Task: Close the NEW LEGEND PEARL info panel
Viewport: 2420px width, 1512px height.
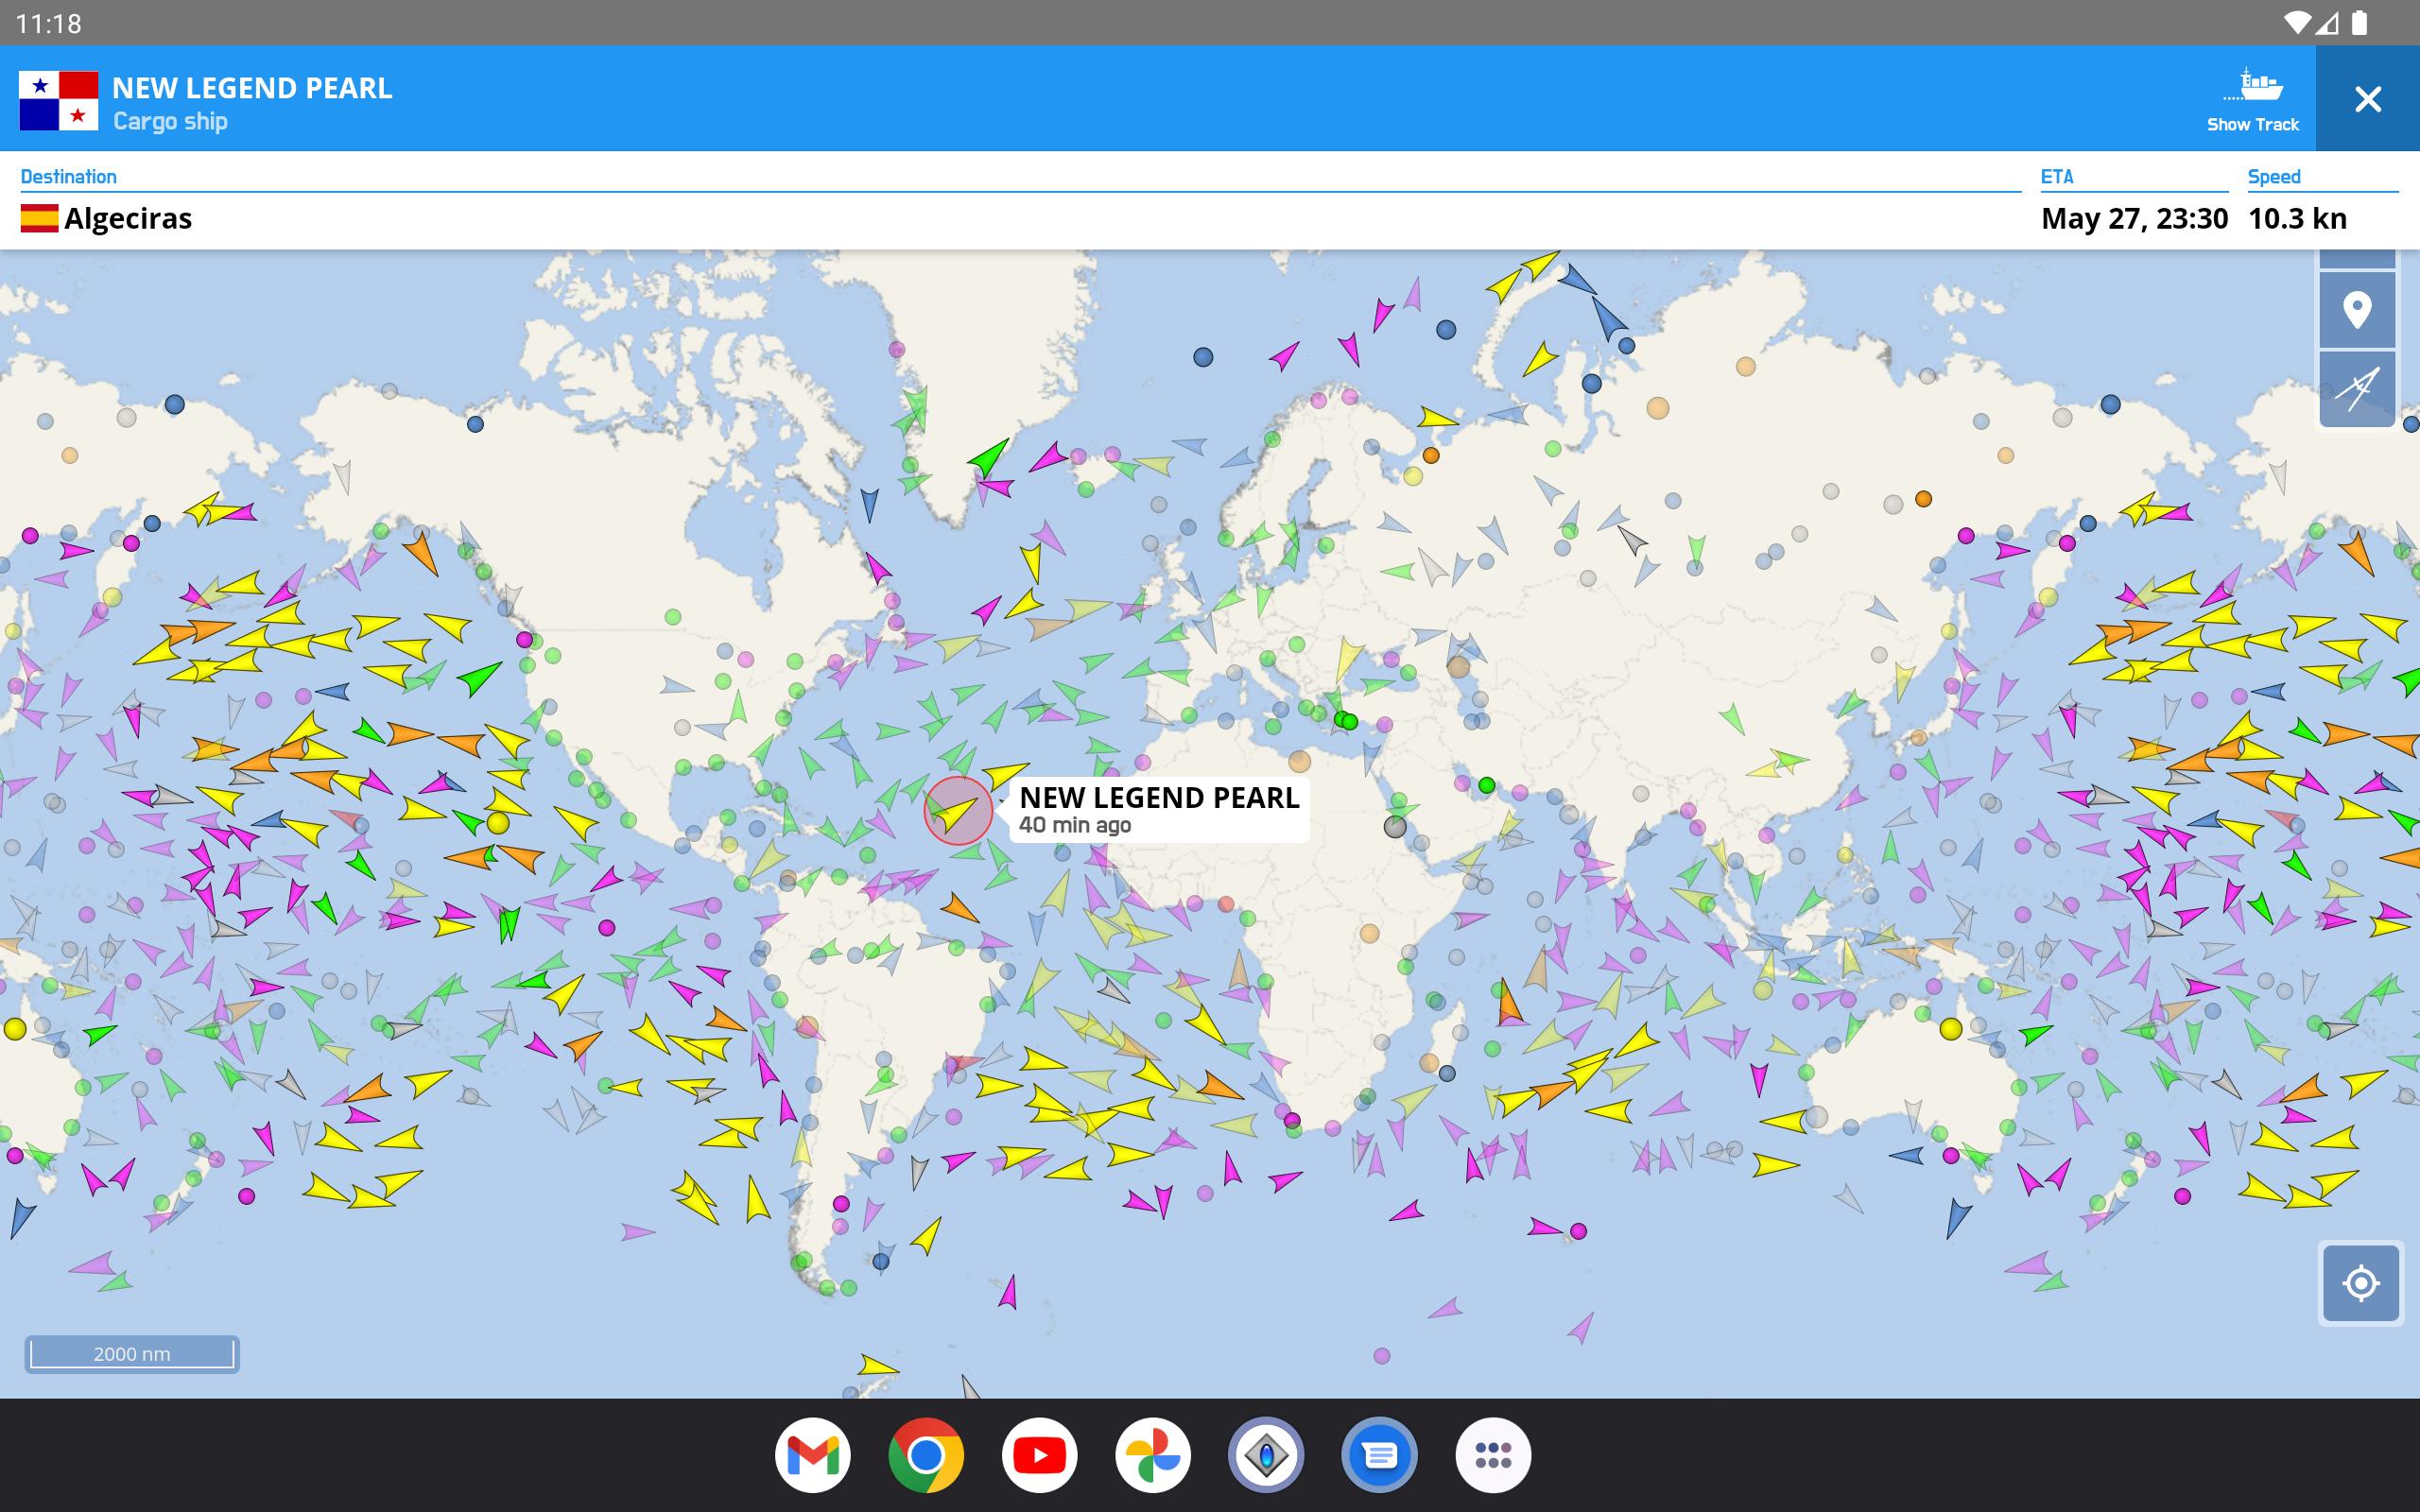Action: coord(2367,99)
